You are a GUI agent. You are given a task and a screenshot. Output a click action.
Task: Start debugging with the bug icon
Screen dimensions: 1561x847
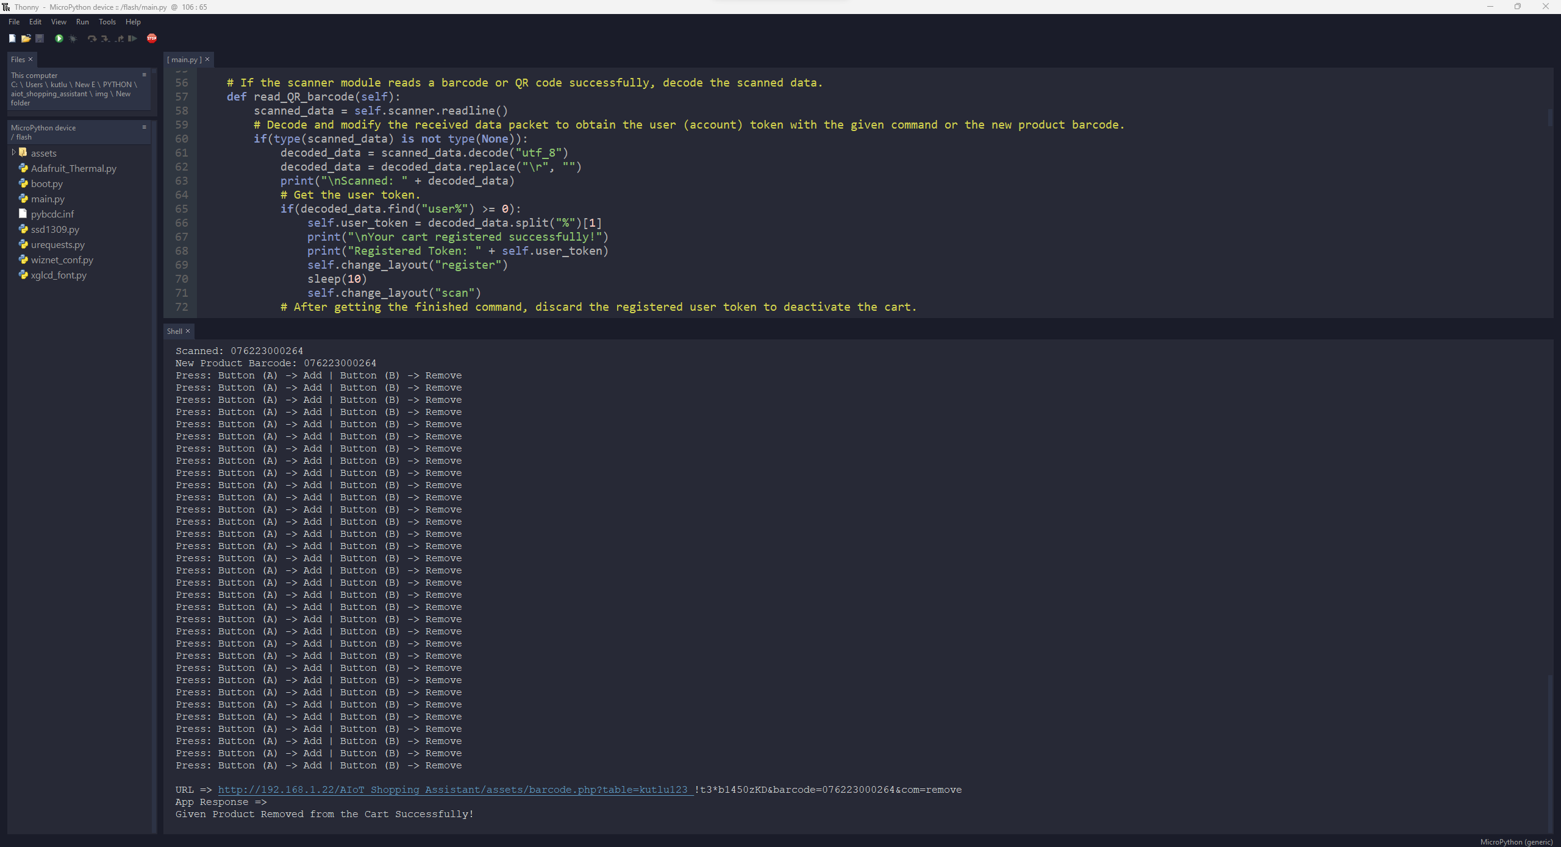coord(73,38)
